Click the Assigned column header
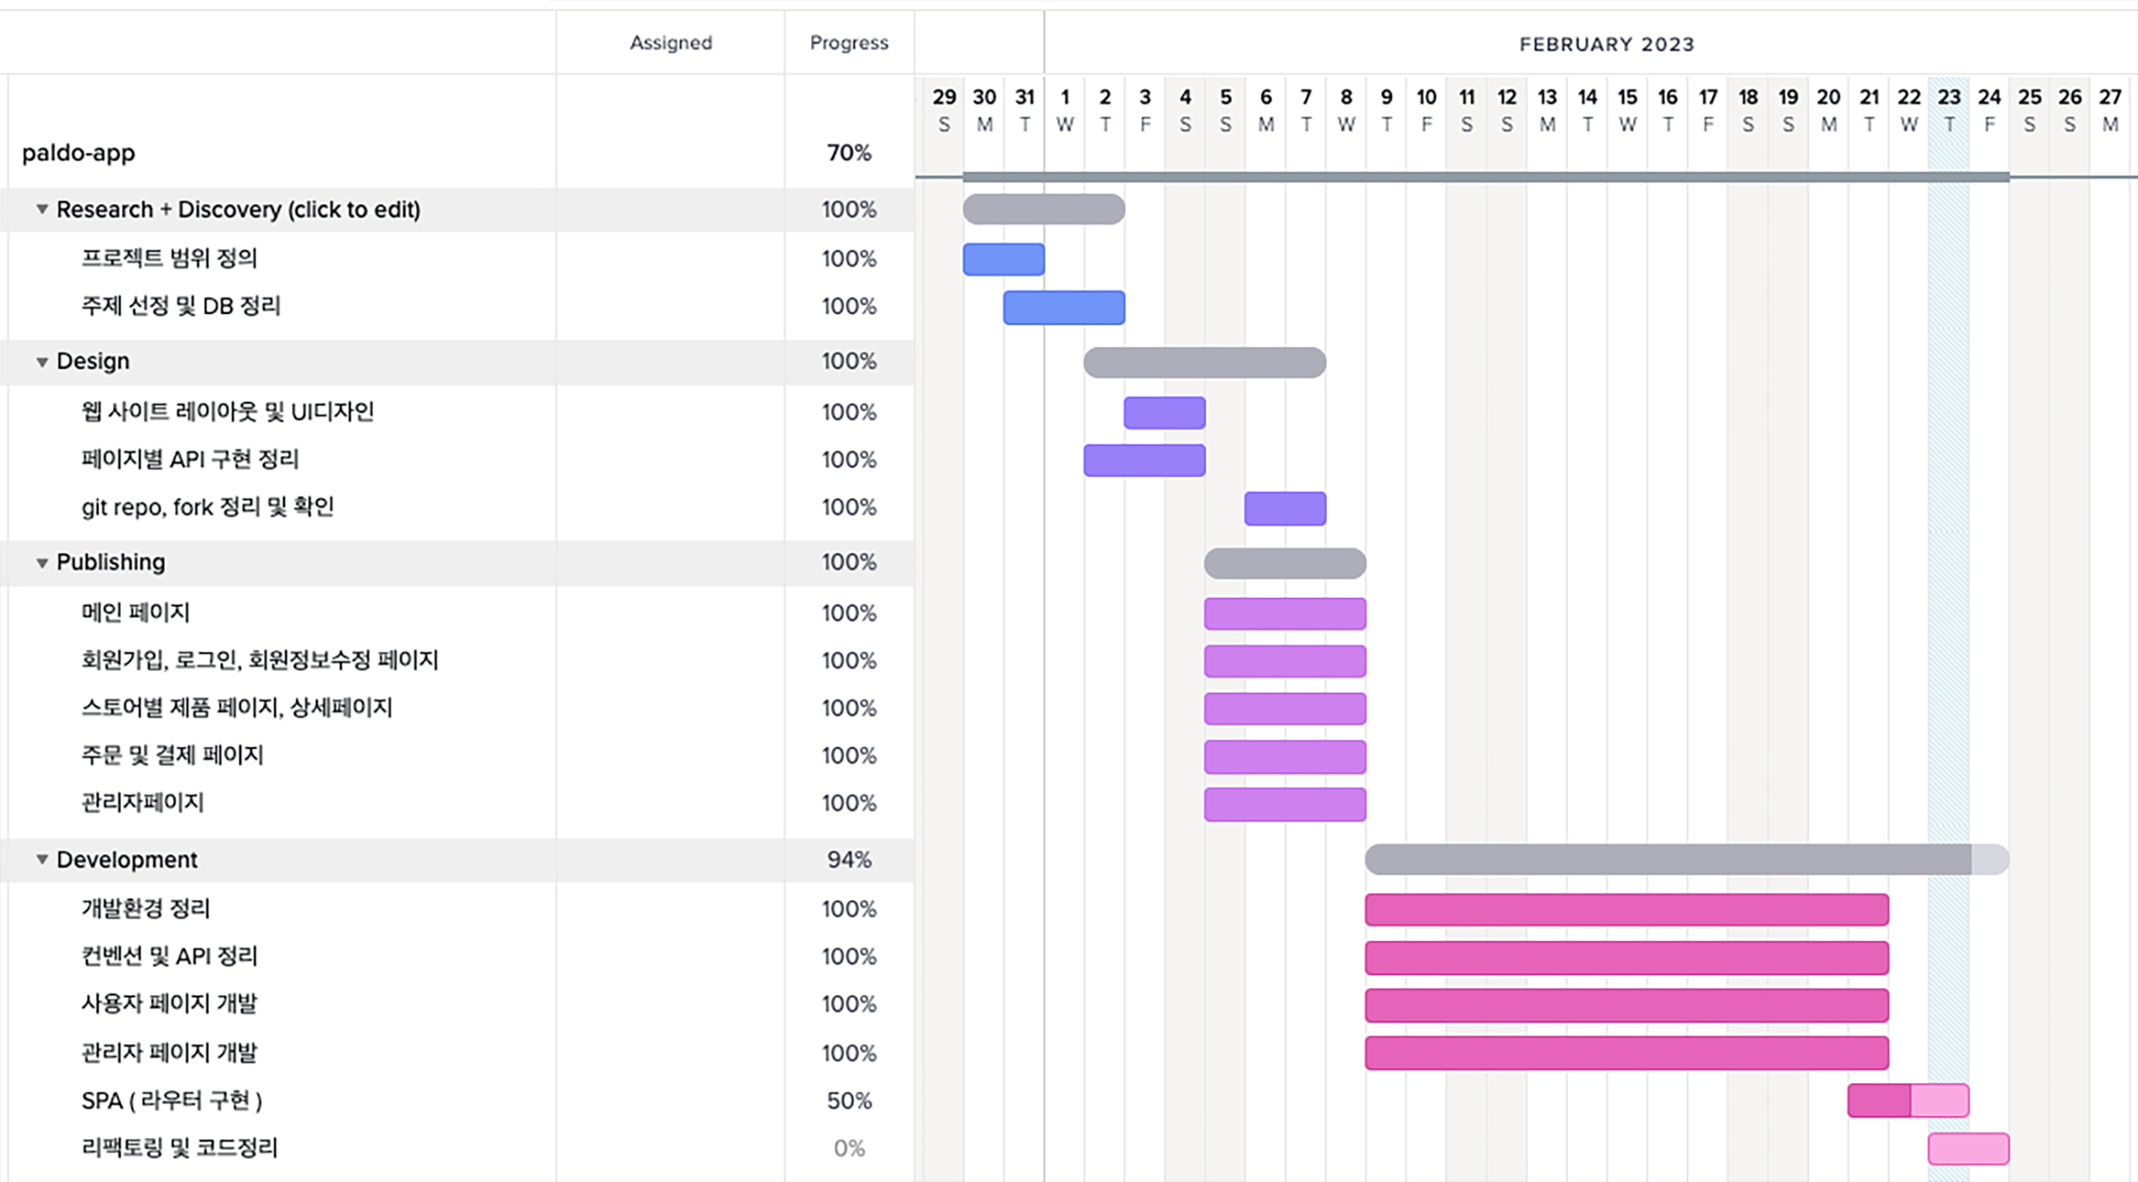Viewport: 2138px width, 1182px height. coord(671,43)
